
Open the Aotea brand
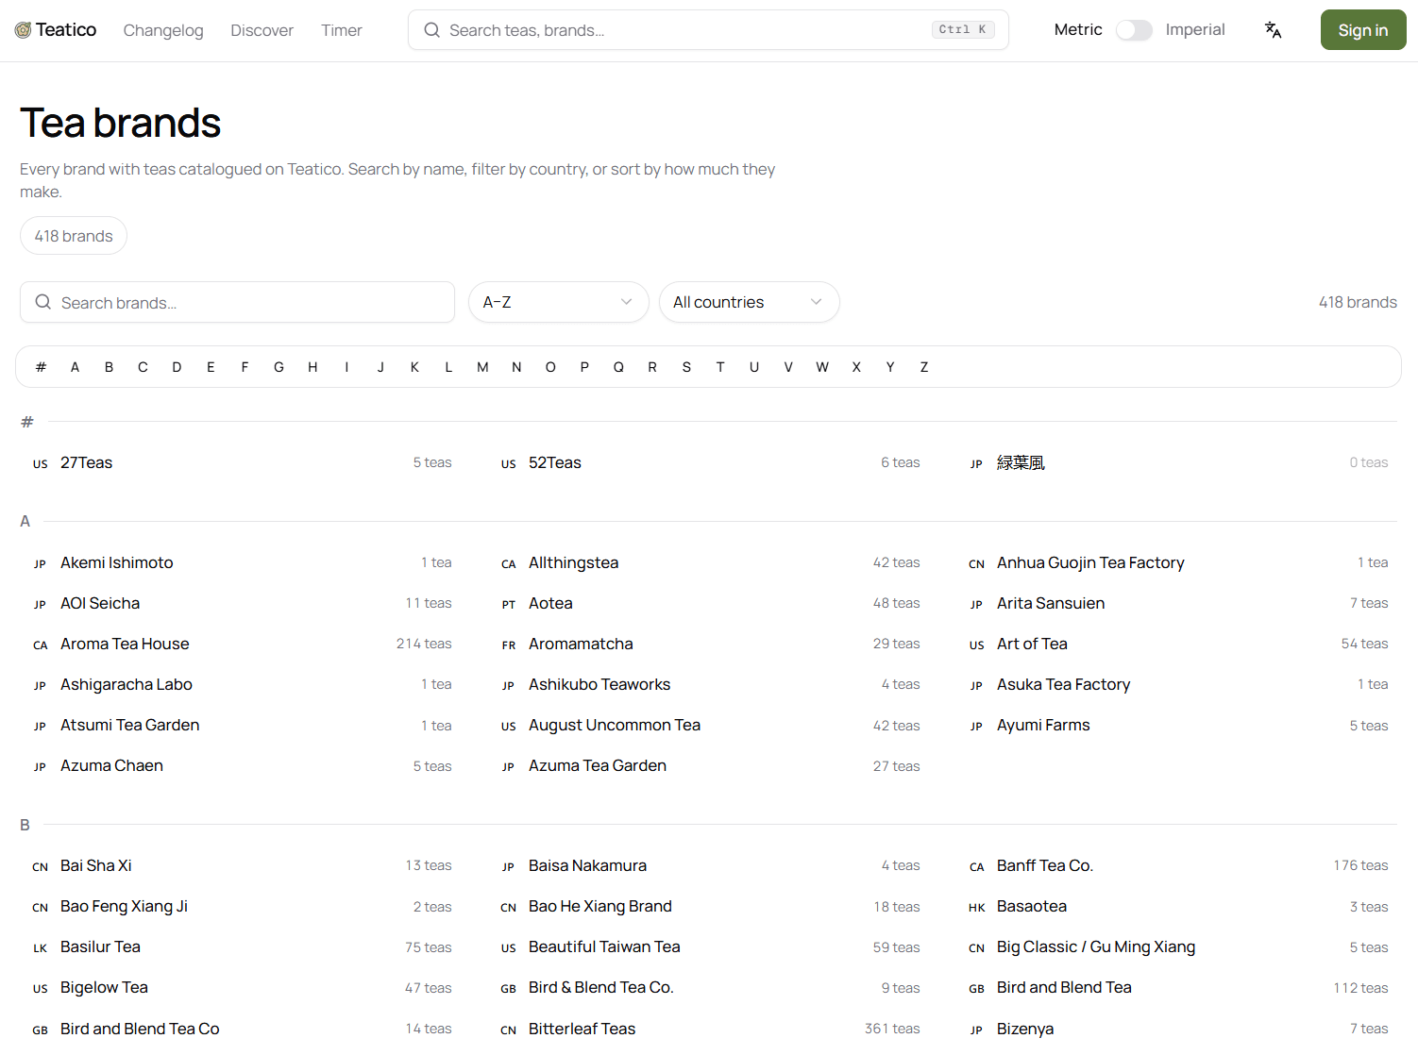tap(710, 603)
